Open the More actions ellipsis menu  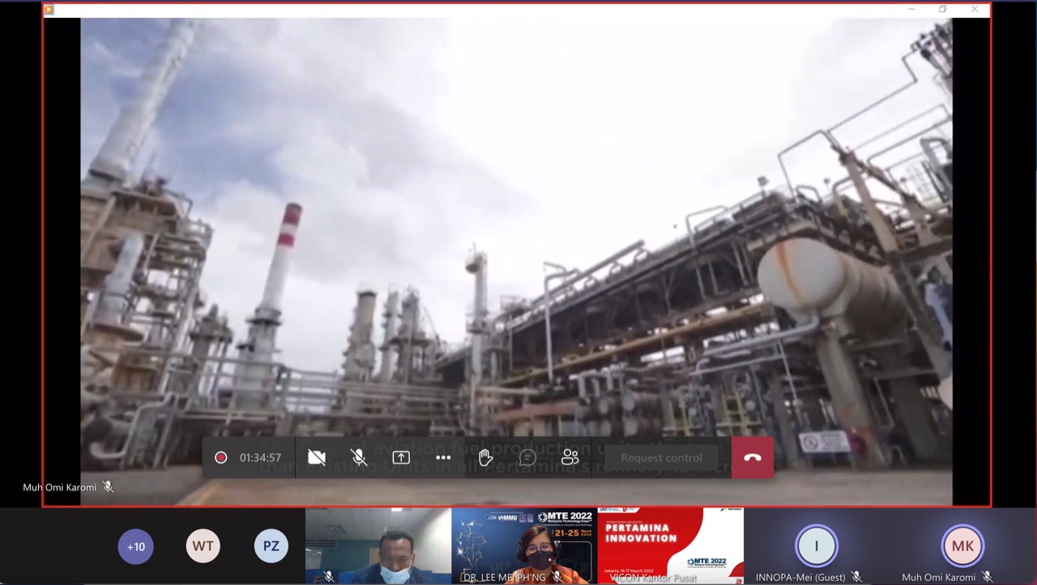(x=443, y=458)
